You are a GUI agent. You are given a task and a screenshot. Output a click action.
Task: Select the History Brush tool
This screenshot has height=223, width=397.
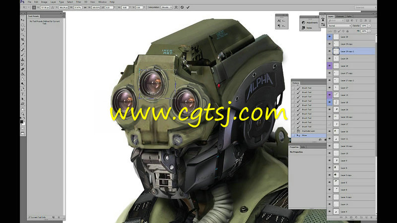pos(23,64)
